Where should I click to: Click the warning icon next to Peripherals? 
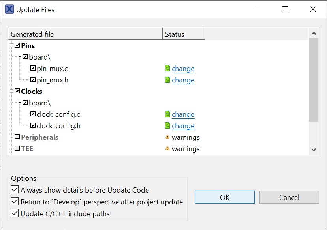[x=167, y=137]
